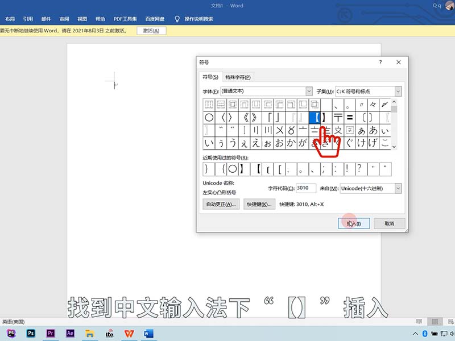Select the 。 ideographic full stop in the top row
Viewport: 455px width, 341px height.
pos(350,105)
